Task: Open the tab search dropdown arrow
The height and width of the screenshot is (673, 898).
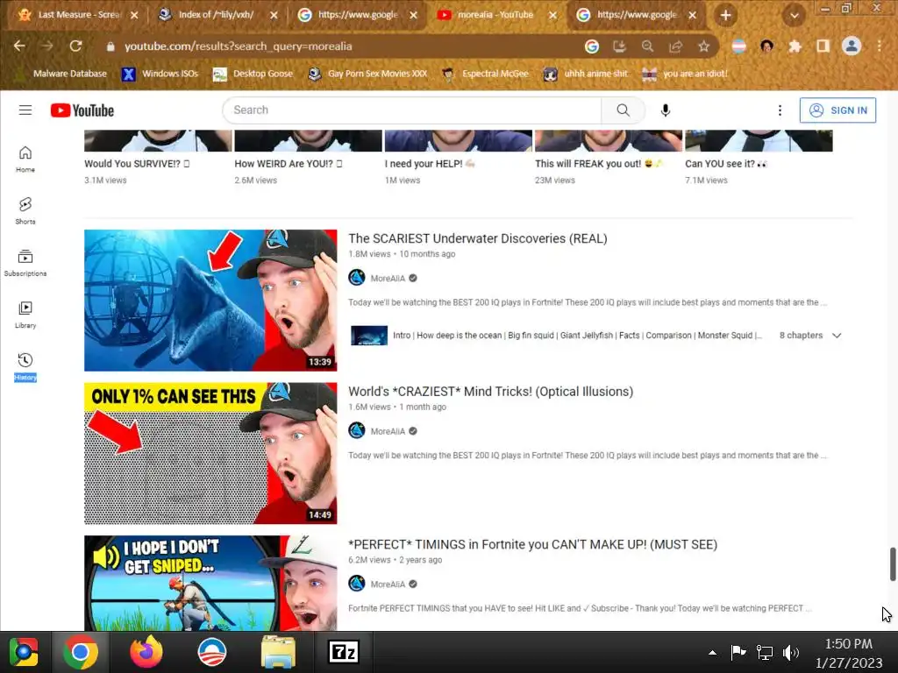Action: [795, 16]
